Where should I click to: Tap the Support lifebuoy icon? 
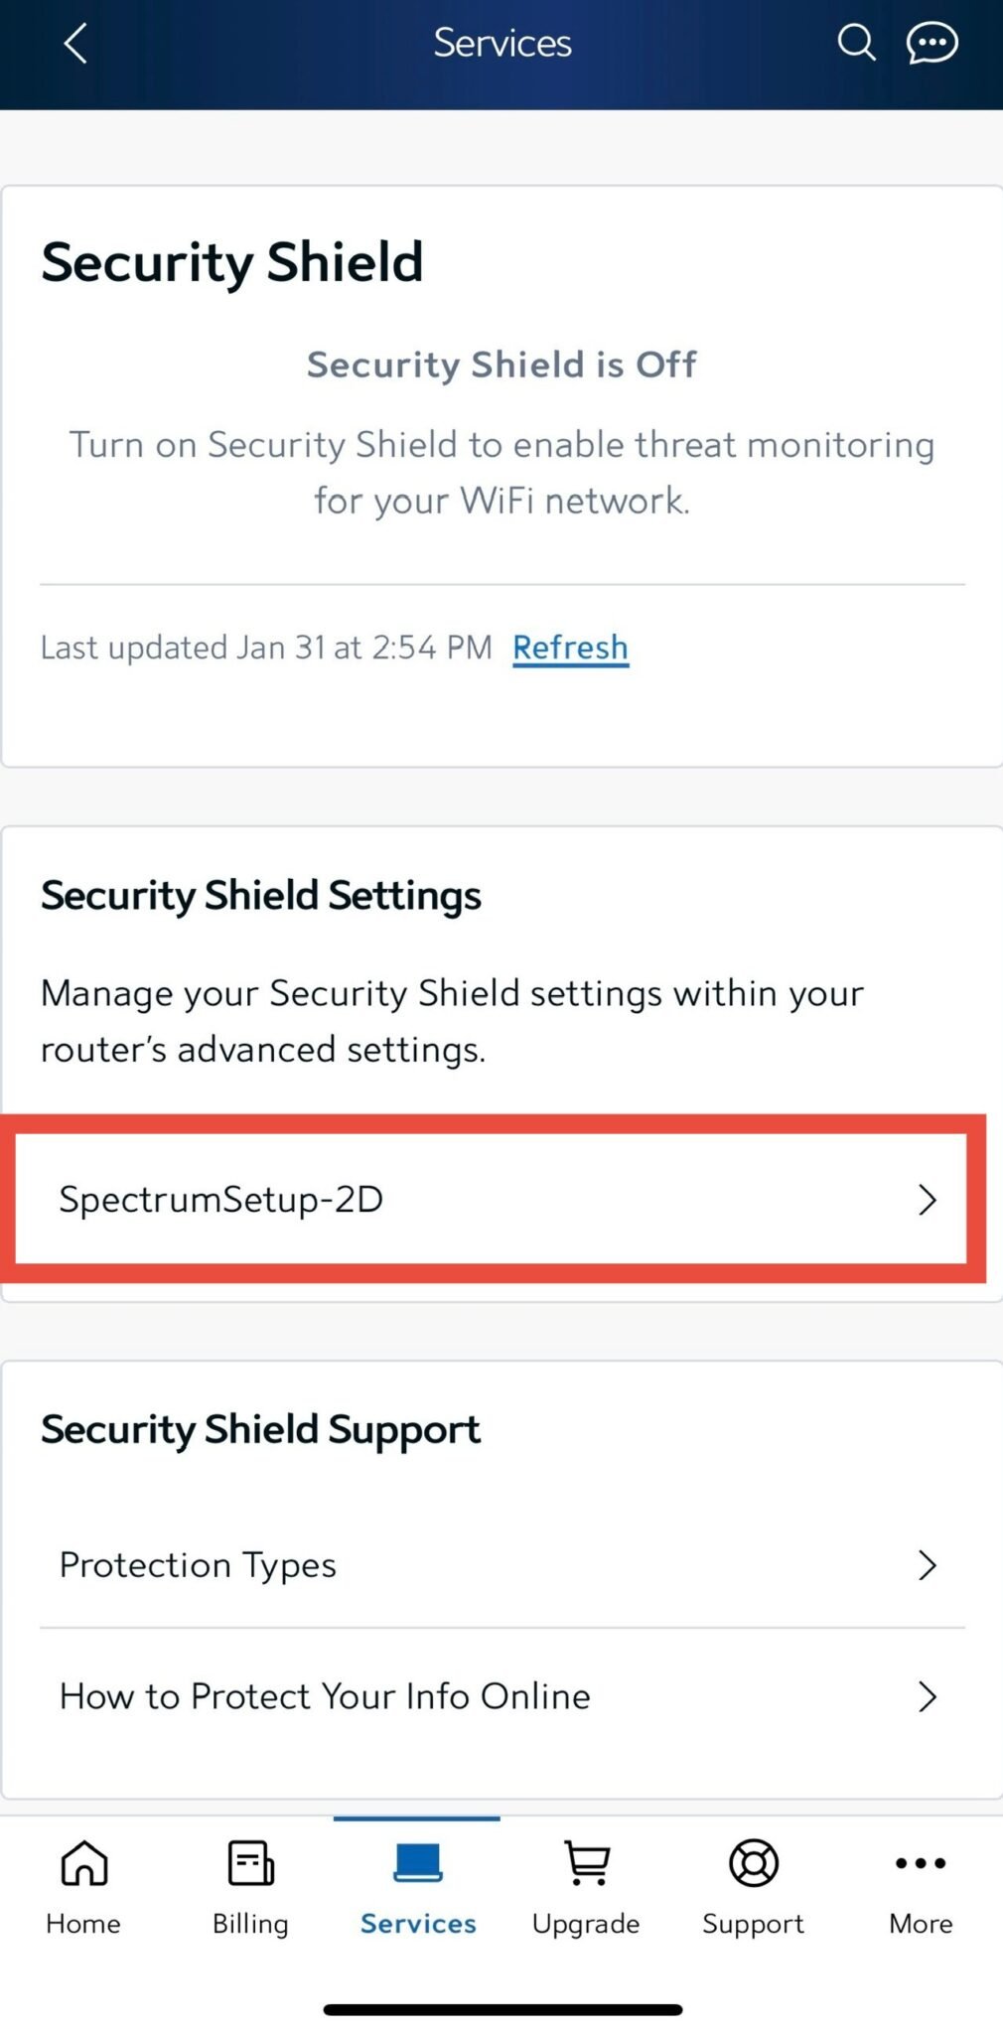coord(754,1863)
